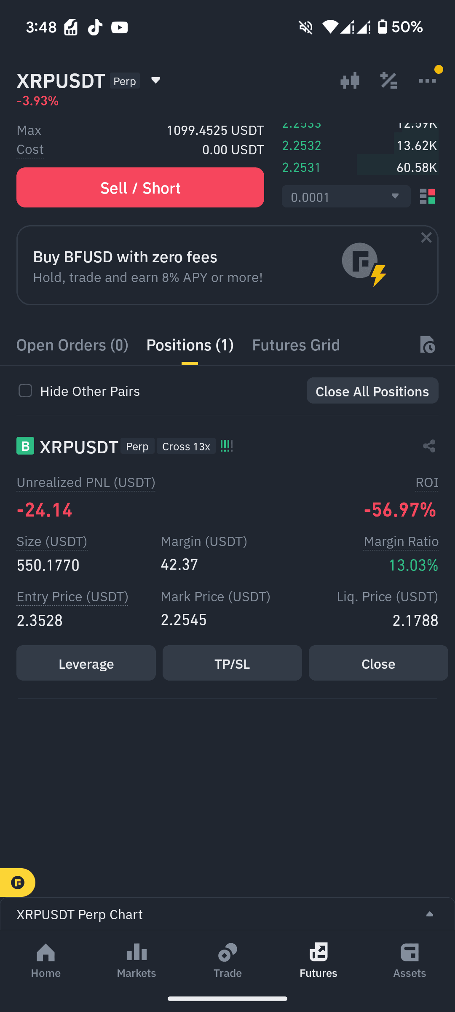Check the Hide Other Pairs checkbox

(25, 391)
